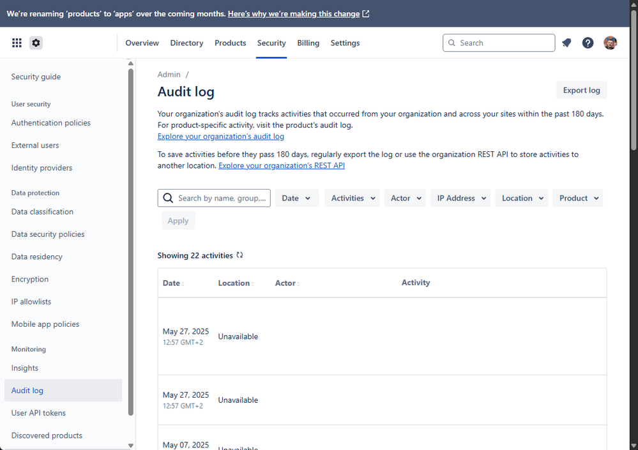Open the user profile avatar
This screenshot has width=638, height=450.
click(x=610, y=43)
